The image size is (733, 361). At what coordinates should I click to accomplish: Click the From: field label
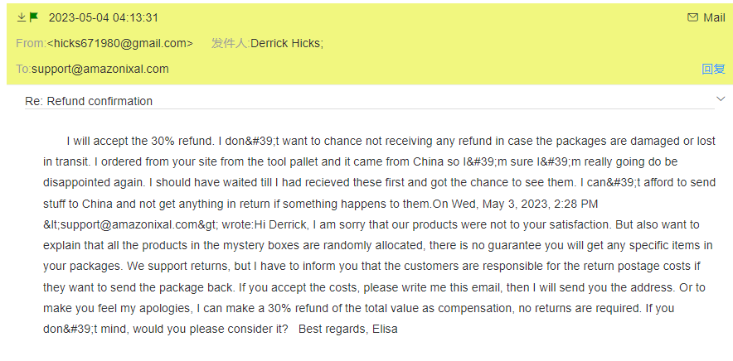(x=31, y=43)
